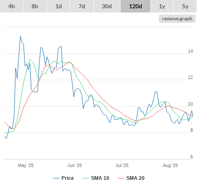Click the Jun '25 axis label

[x=74, y=165]
